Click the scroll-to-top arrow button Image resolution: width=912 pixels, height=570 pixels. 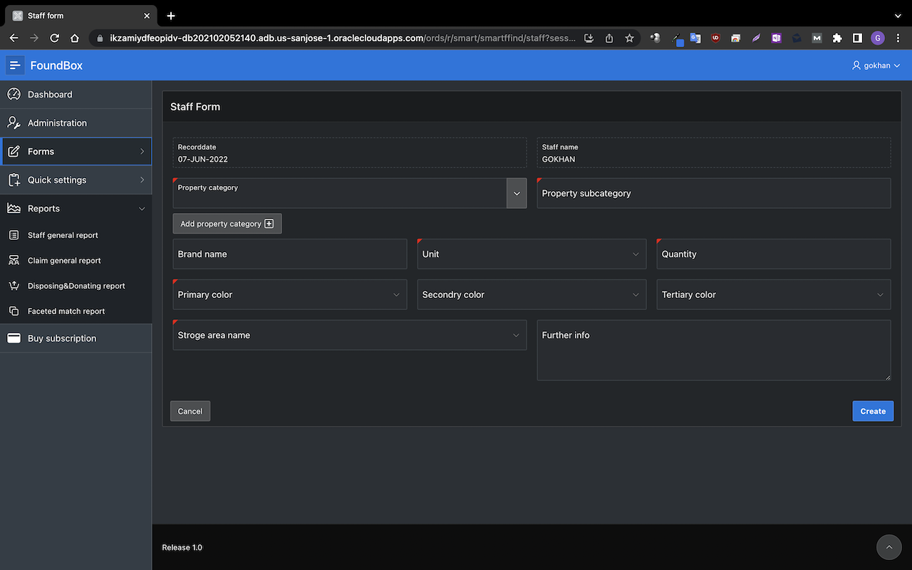888,547
